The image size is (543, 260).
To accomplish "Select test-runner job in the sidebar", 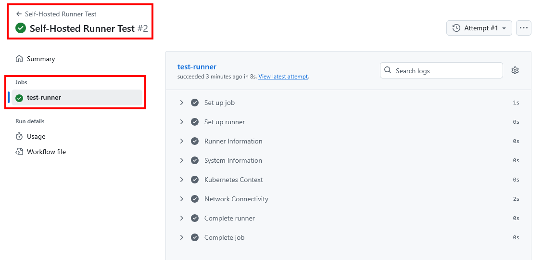I will click(44, 98).
